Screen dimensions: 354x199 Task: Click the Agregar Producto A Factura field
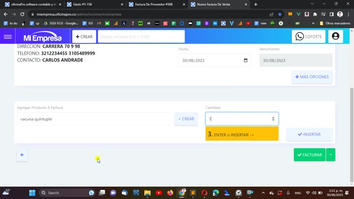coord(93,119)
